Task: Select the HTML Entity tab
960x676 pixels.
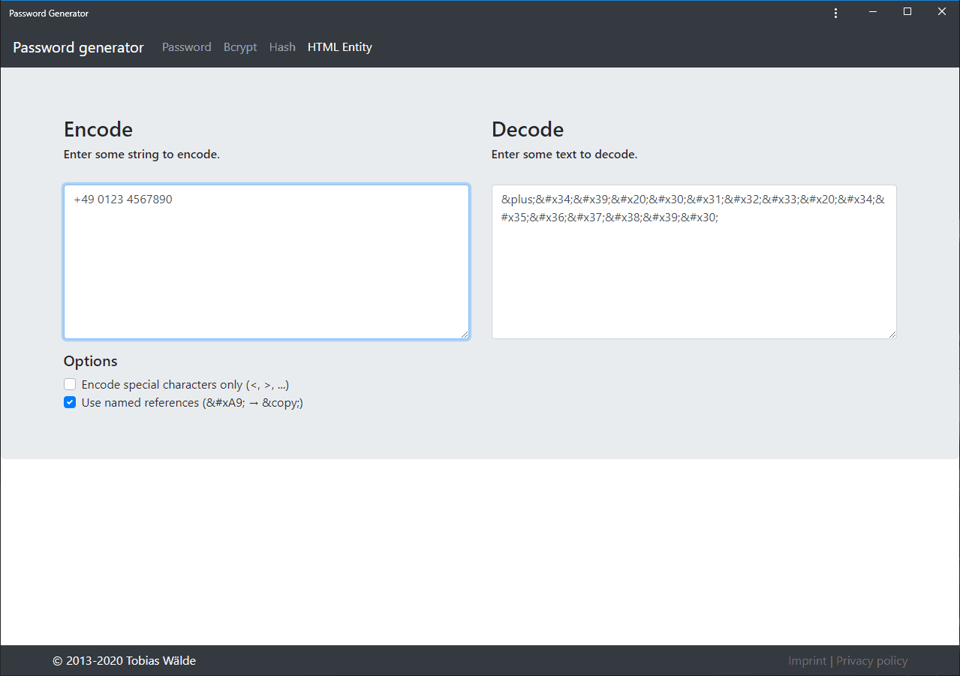Action: click(340, 47)
